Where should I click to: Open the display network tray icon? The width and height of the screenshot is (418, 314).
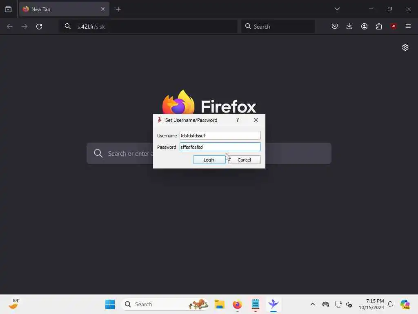point(338,304)
